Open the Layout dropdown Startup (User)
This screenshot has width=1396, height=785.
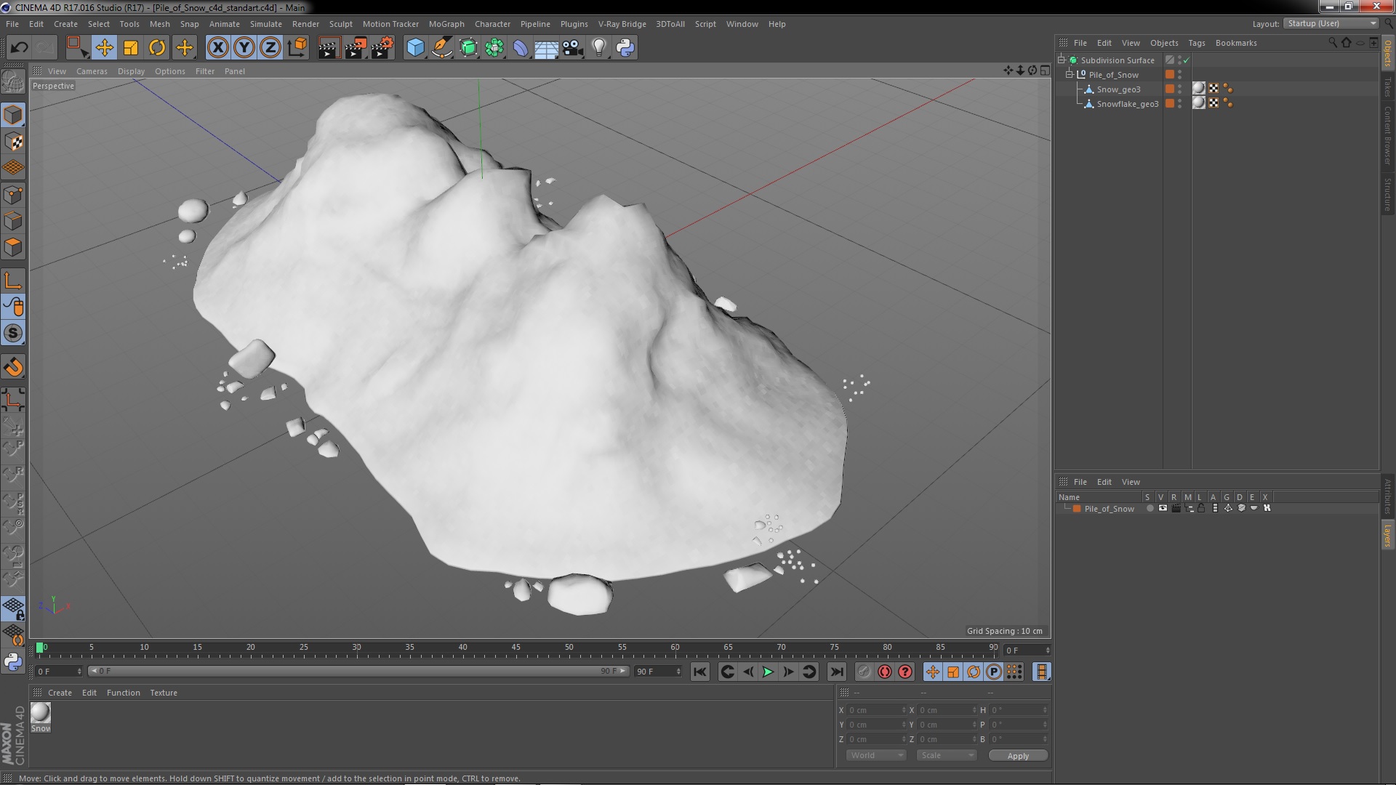(x=1332, y=24)
